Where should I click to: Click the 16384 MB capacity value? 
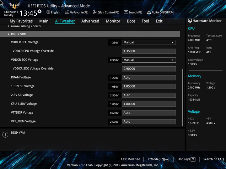pos(194,100)
